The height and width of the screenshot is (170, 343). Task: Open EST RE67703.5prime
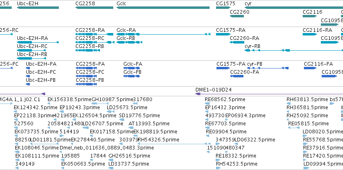[x=207, y=128]
